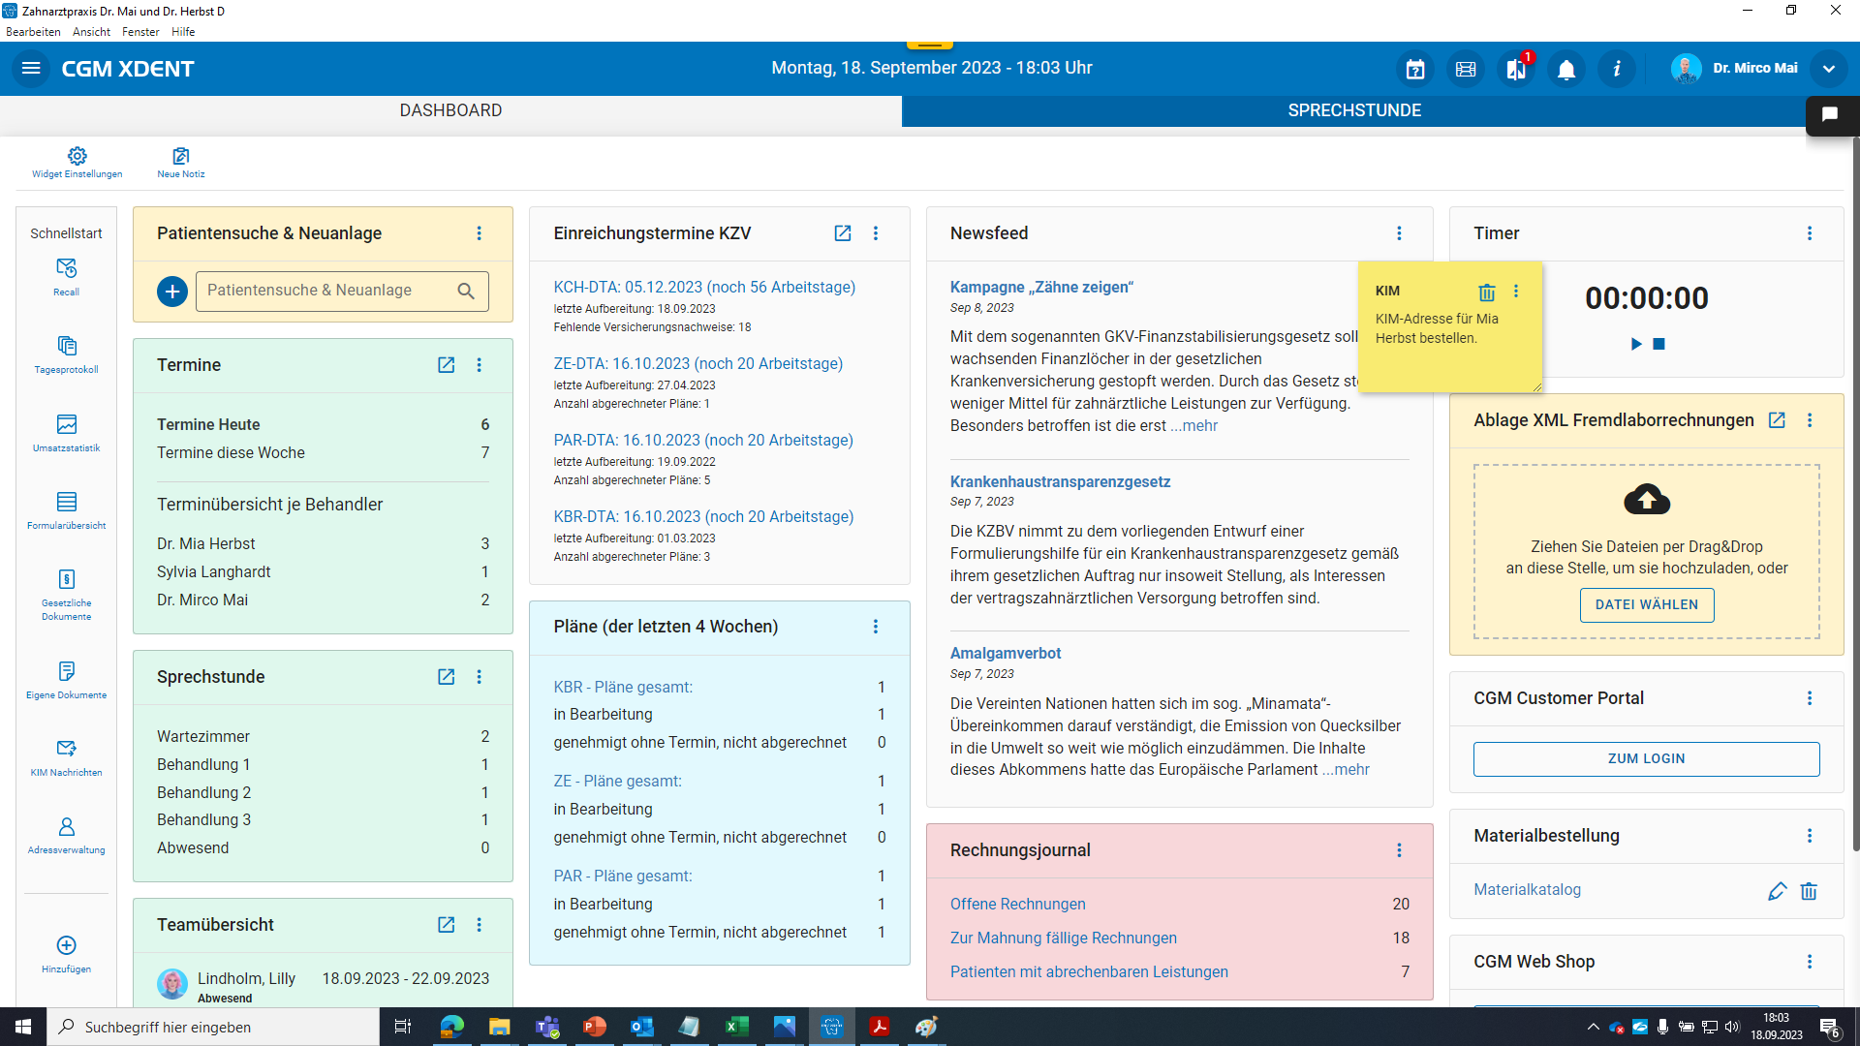Click the dashboard vertical scrollbar
This screenshot has height=1046, width=1860.
(1855, 494)
